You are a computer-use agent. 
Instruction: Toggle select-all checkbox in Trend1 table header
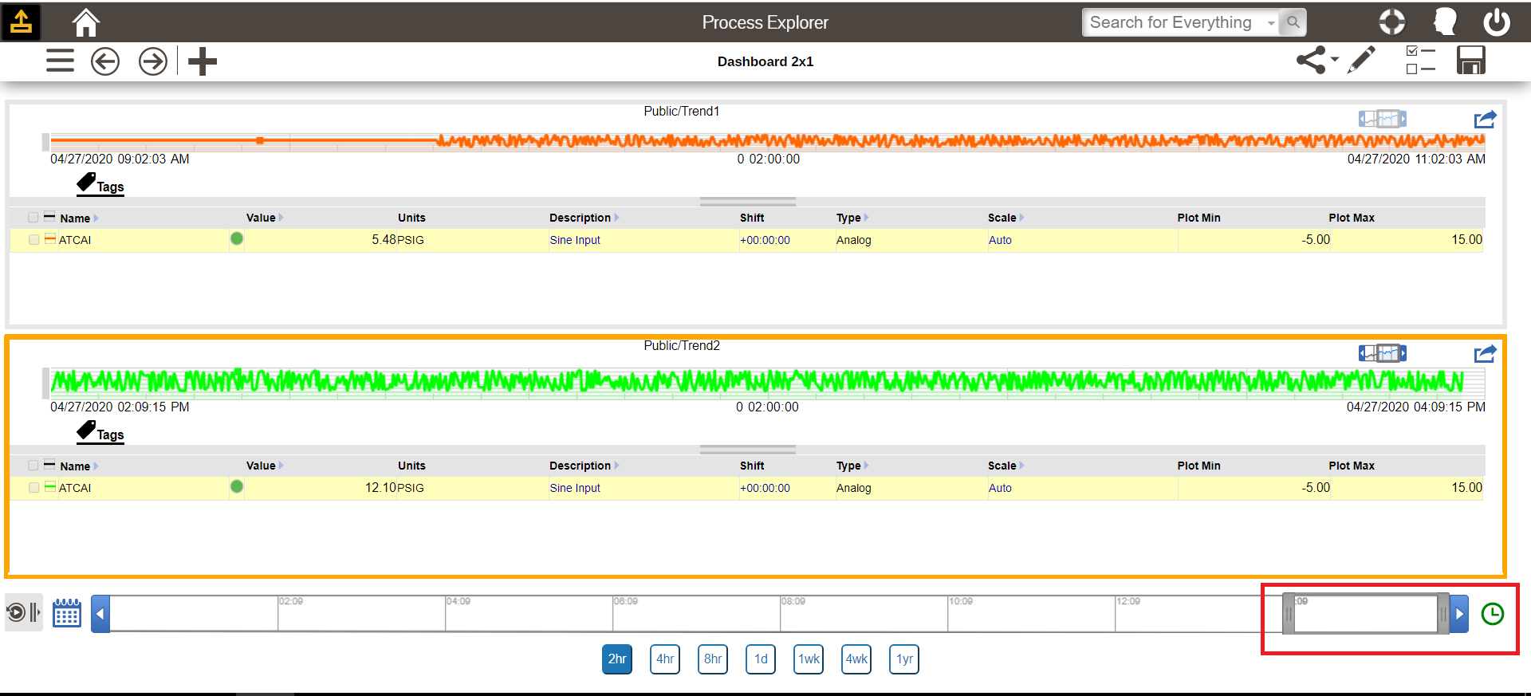point(33,218)
